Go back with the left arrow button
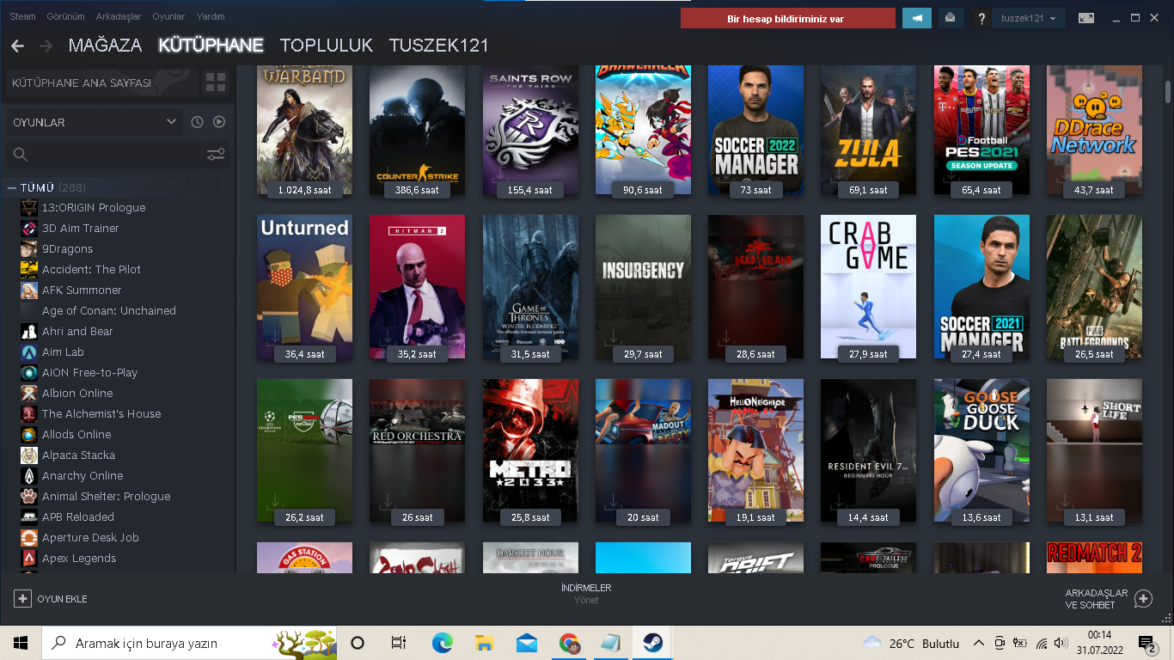 (x=17, y=46)
